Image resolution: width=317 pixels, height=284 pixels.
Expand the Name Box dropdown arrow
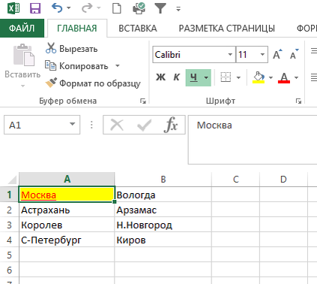[73, 124]
